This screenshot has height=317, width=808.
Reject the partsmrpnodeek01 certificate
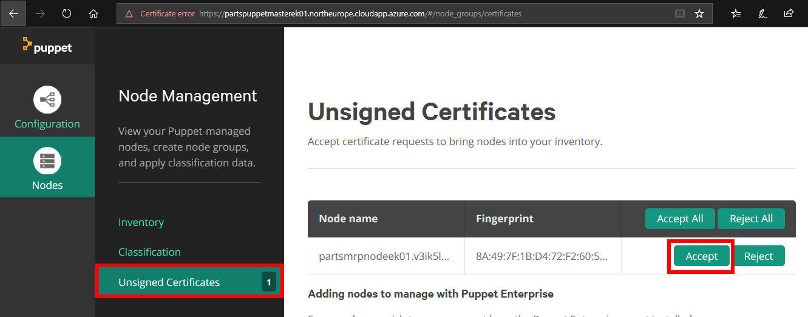pyautogui.click(x=758, y=256)
